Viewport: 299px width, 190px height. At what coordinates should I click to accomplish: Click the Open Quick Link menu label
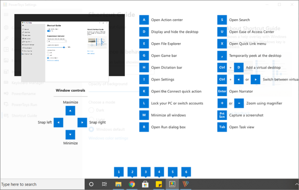point(247,44)
